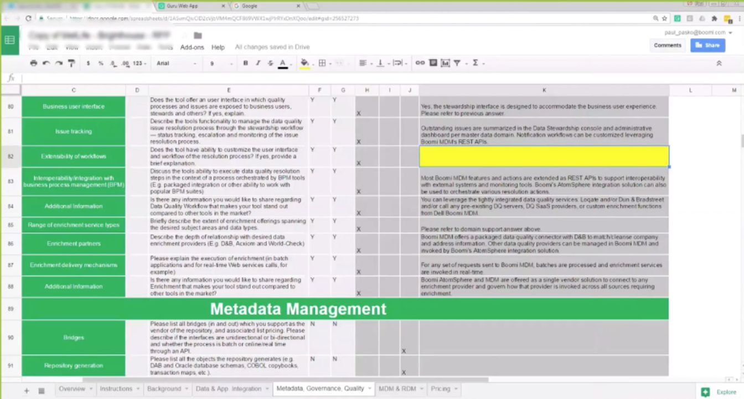Viewport: 744px width, 399px height.
Task: Switch to the Overview sheet tab
Action: pyautogui.click(x=72, y=389)
